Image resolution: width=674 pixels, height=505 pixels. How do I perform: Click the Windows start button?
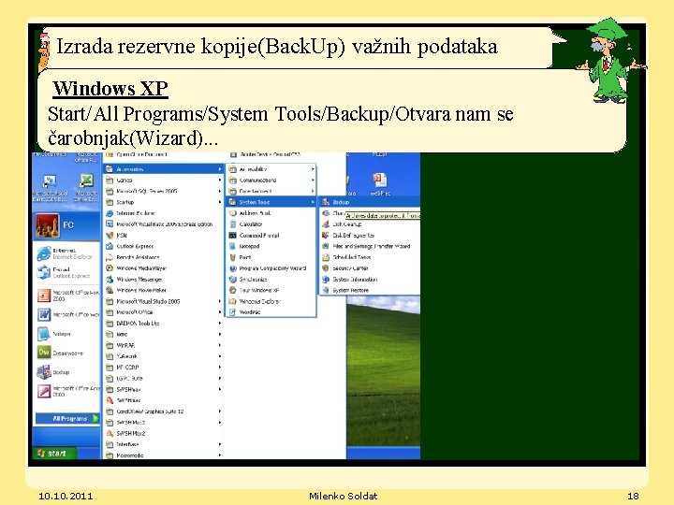point(54,453)
